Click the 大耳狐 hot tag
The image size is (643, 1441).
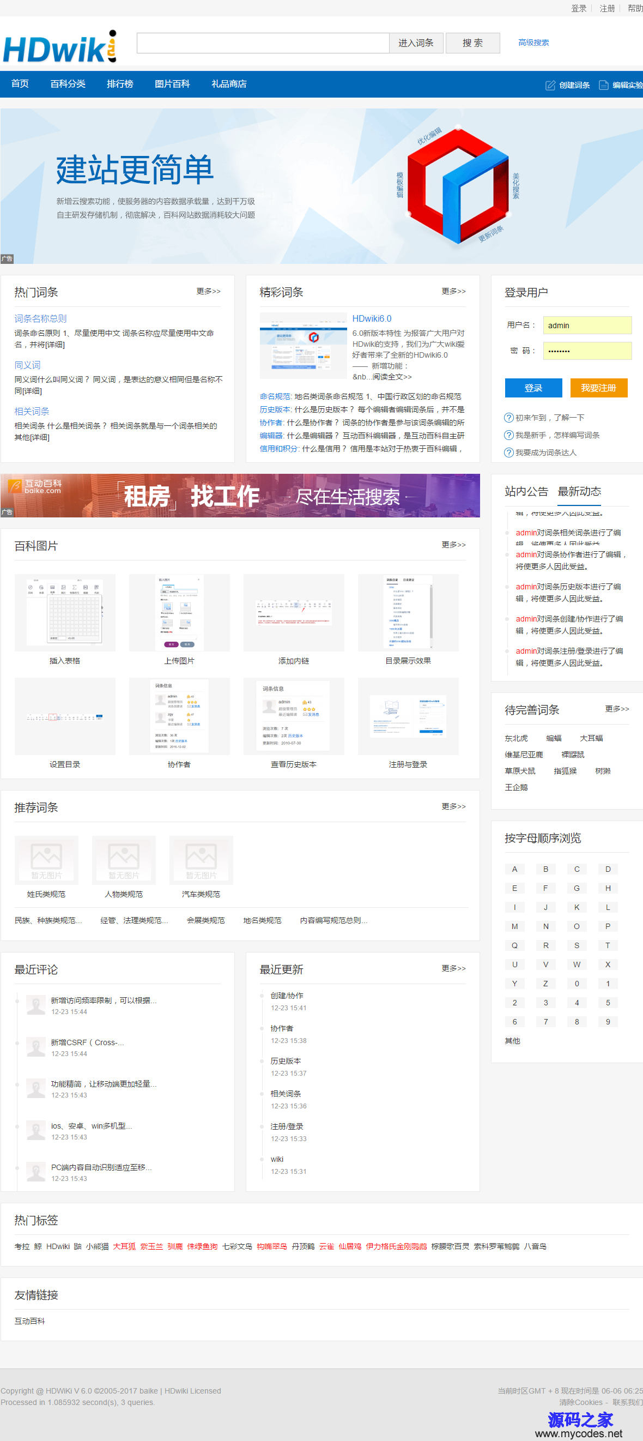[124, 1246]
